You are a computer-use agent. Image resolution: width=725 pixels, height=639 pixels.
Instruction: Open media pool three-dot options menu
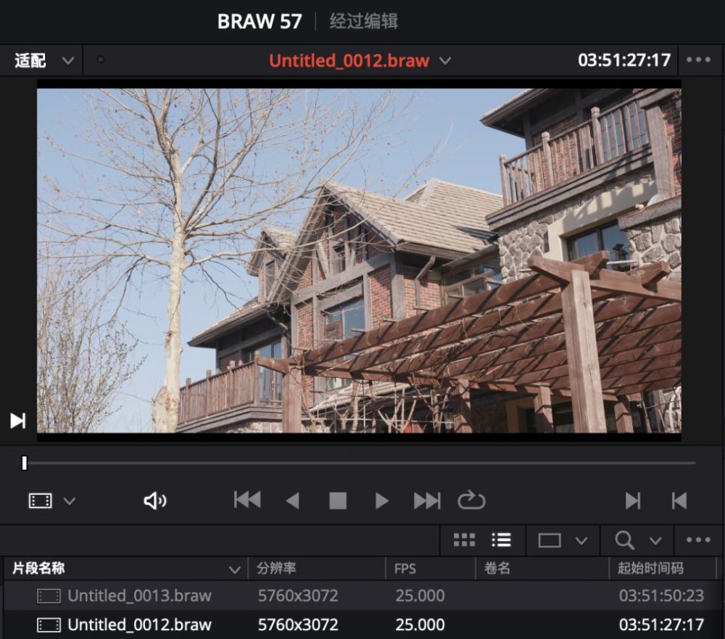tap(698, 540)
